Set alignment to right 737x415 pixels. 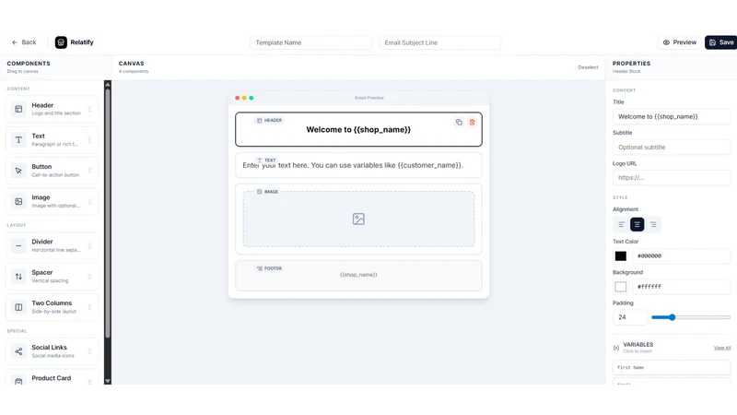(653, 224)
